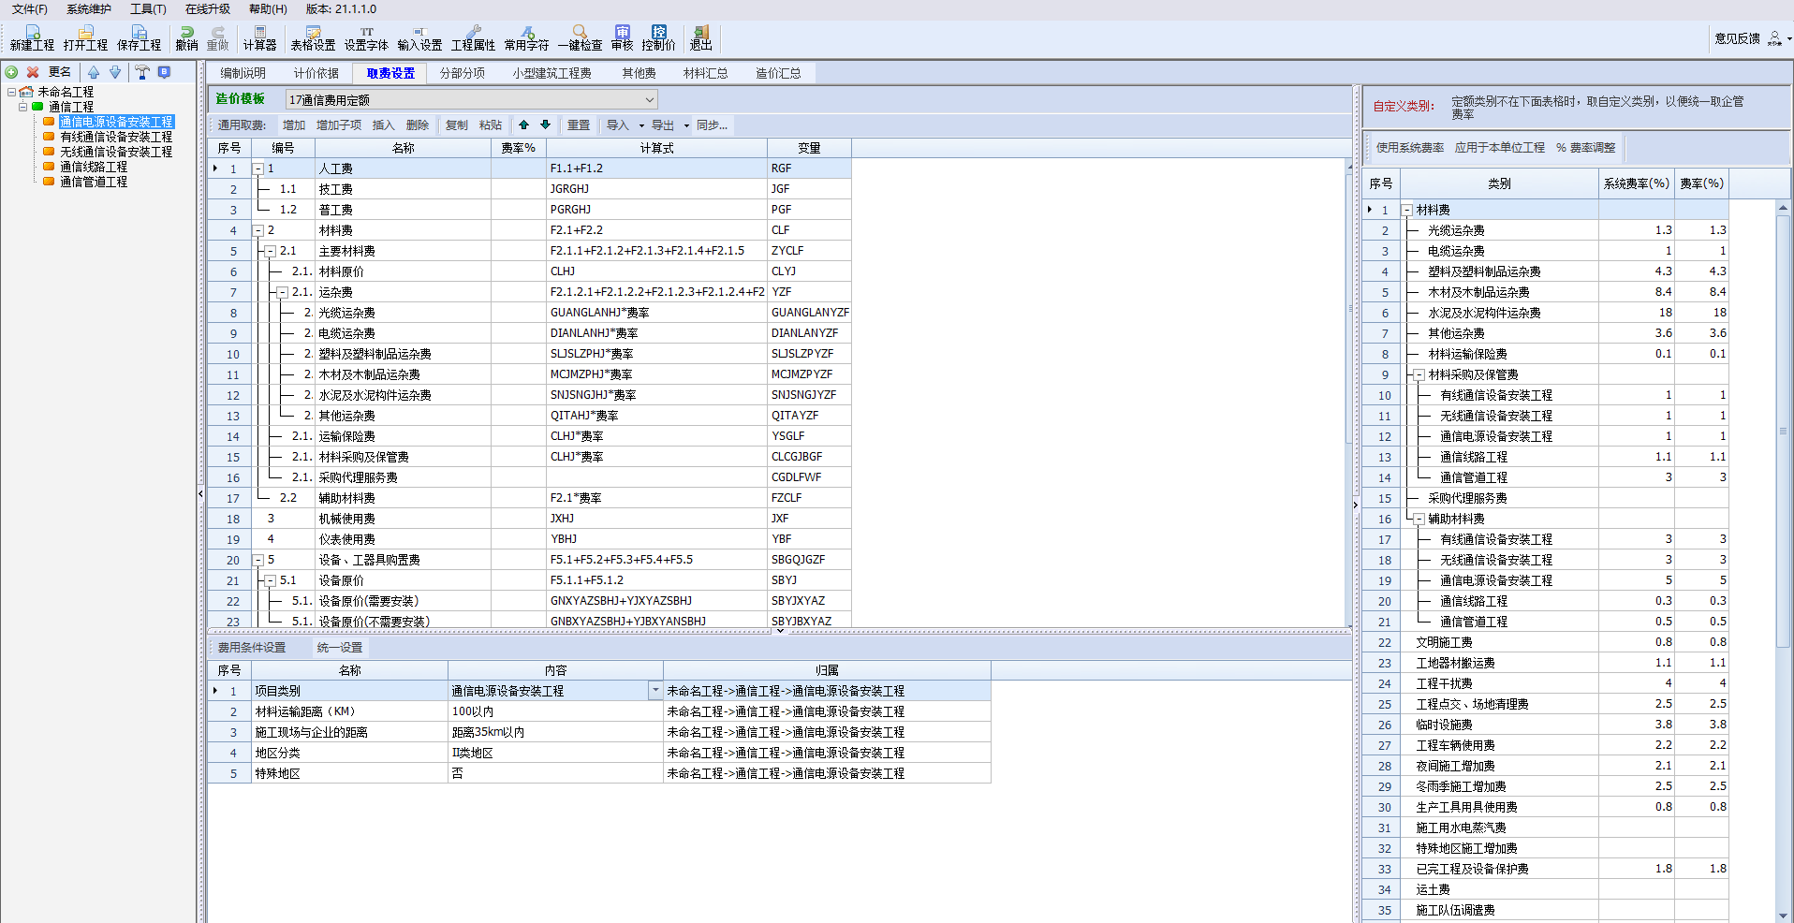
Task: Click the 控制价 control price icon
Action: pyautogui.click(x=658, y=38)
